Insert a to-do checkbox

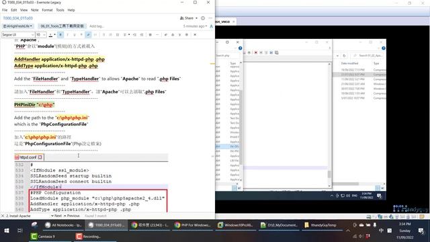(118, 35)
